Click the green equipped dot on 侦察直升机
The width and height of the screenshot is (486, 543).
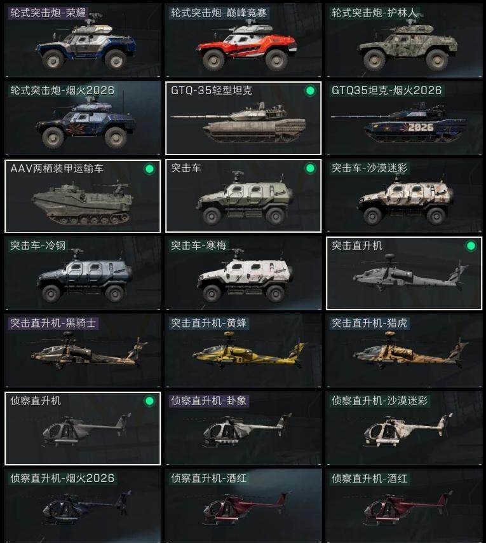tap(149, 401)
